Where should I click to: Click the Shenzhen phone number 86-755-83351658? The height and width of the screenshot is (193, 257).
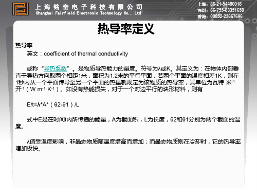(x=227, y=10)
